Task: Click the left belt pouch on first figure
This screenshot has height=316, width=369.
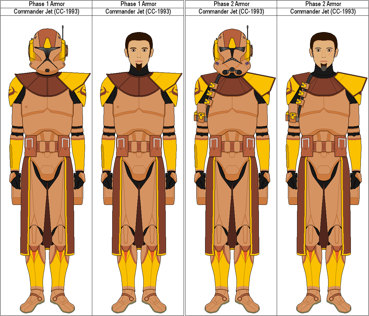Action: click(30, 146)
